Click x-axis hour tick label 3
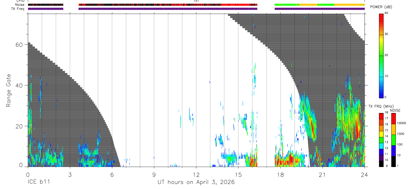 [70, 175]
